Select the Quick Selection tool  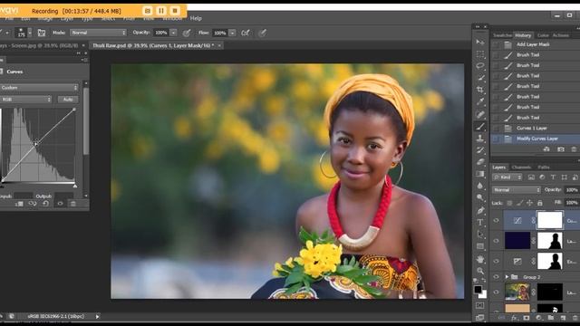(x=480, y=78)
